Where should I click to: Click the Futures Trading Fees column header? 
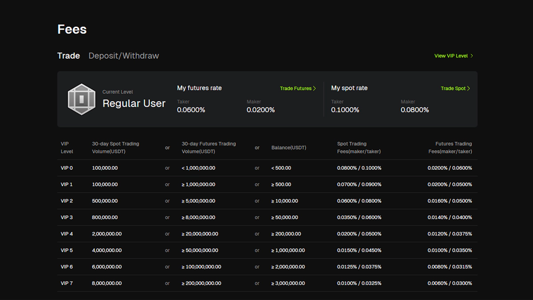pos(450,148)
